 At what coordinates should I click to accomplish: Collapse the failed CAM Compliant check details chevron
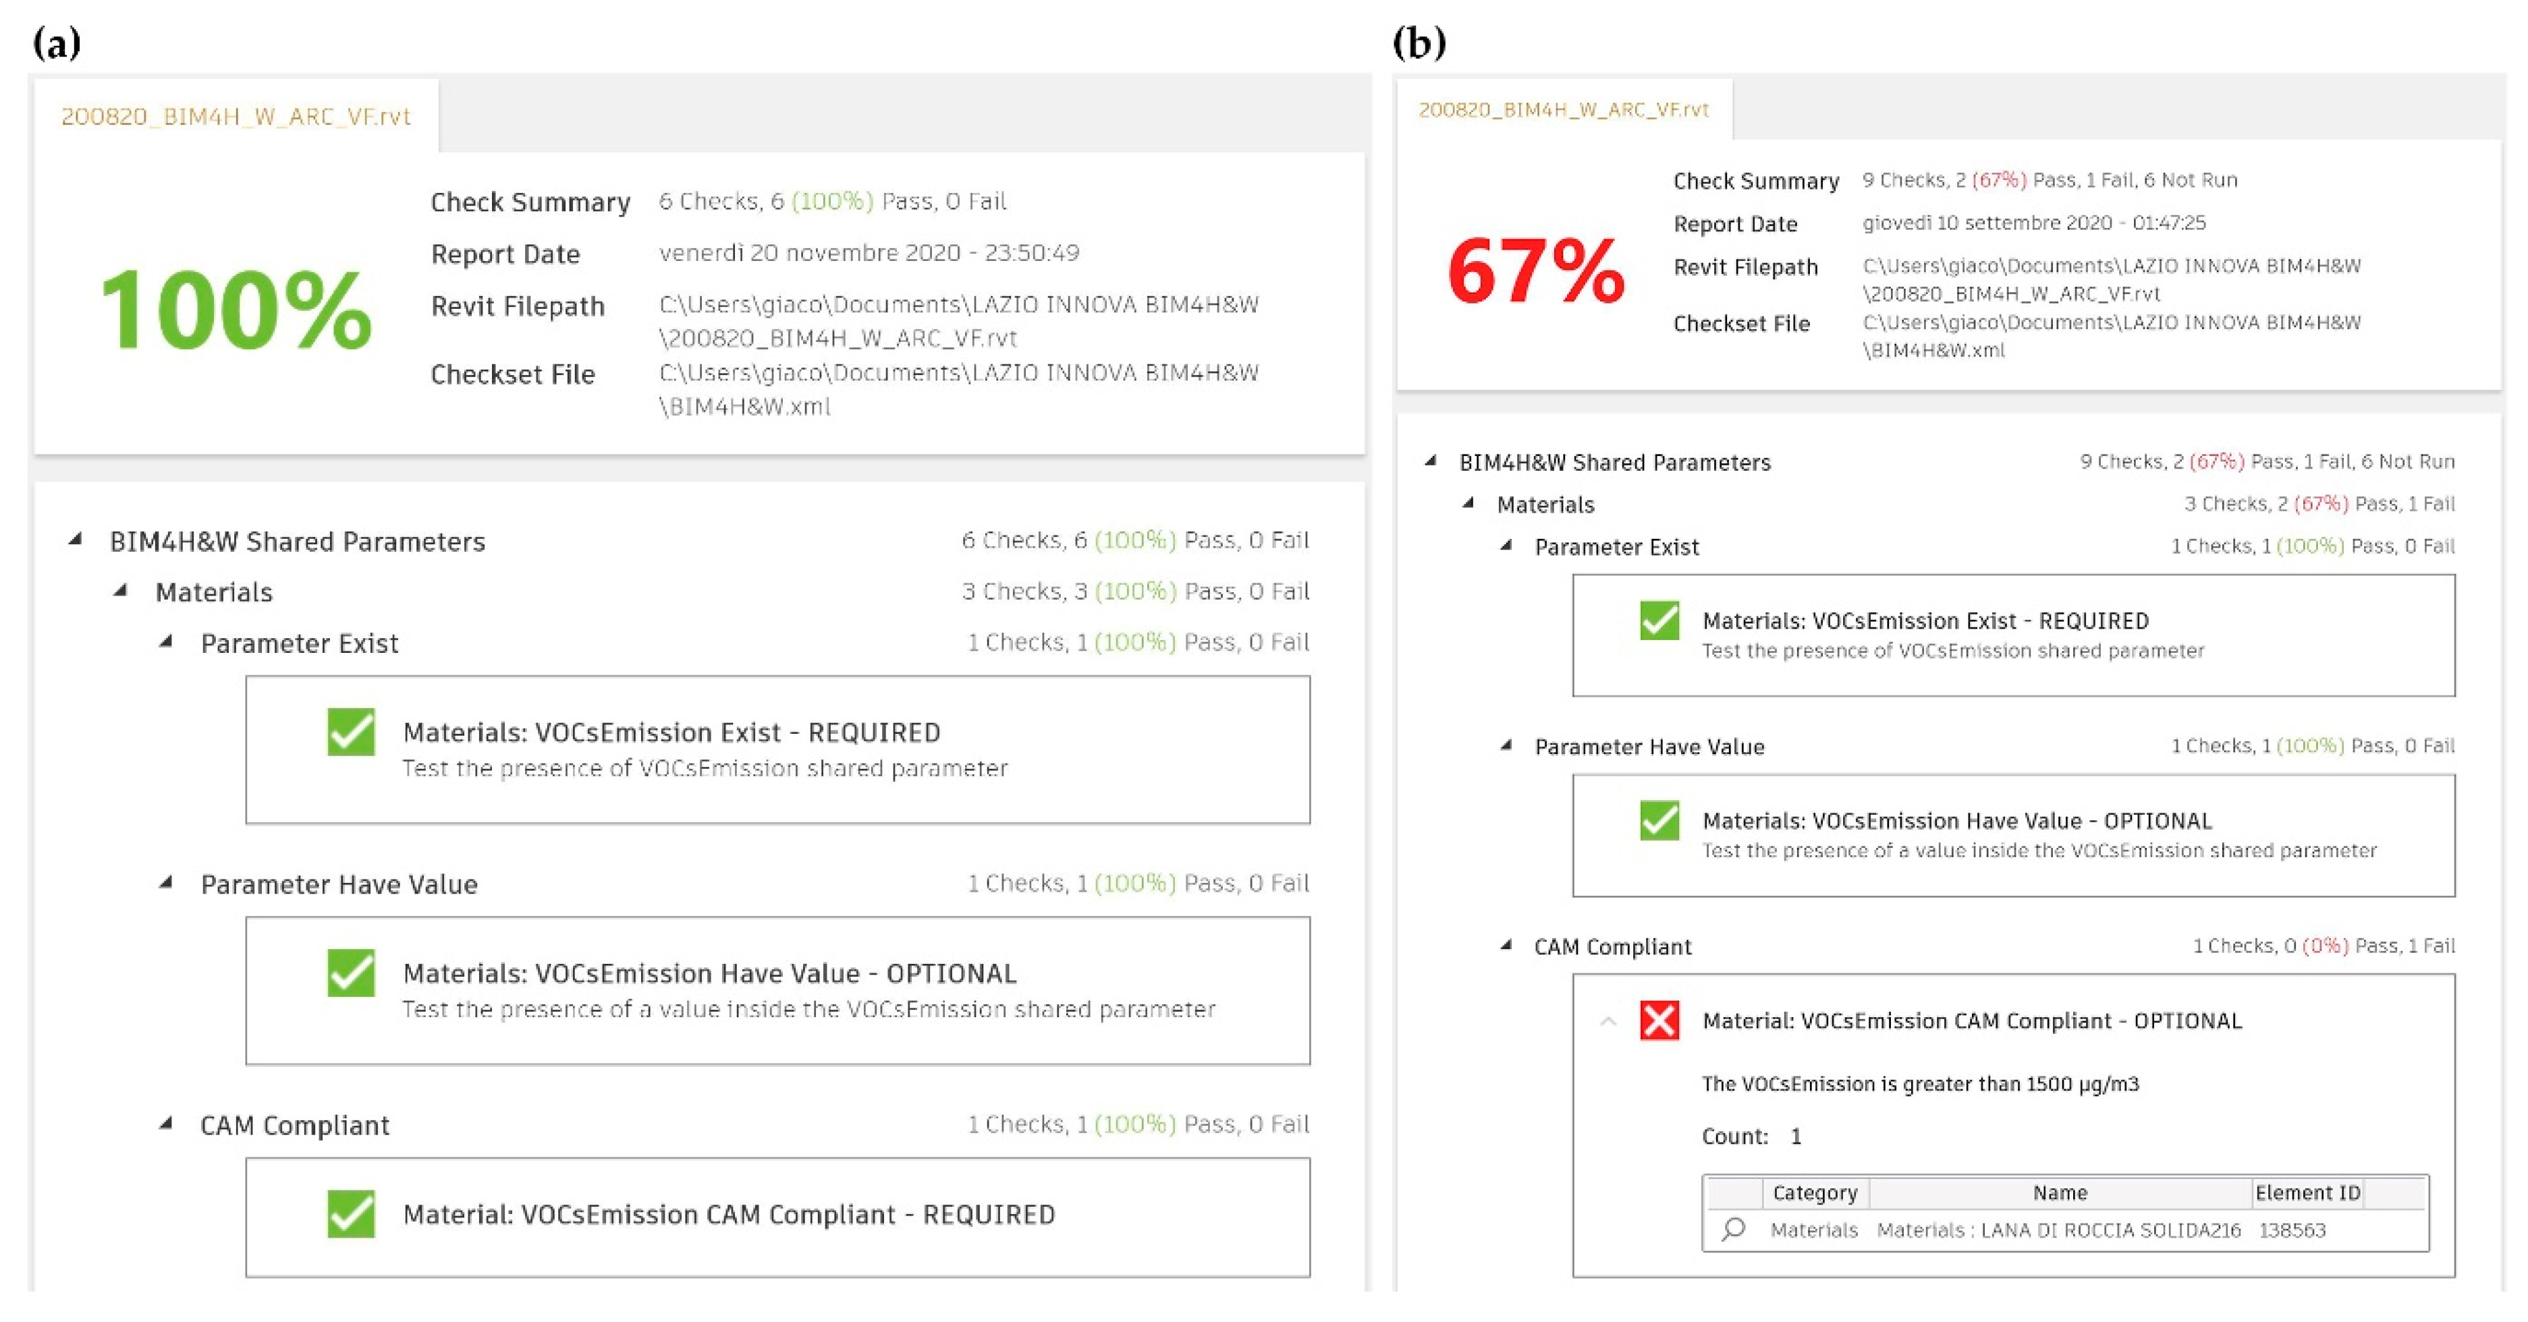(x=1608, y=1021)
